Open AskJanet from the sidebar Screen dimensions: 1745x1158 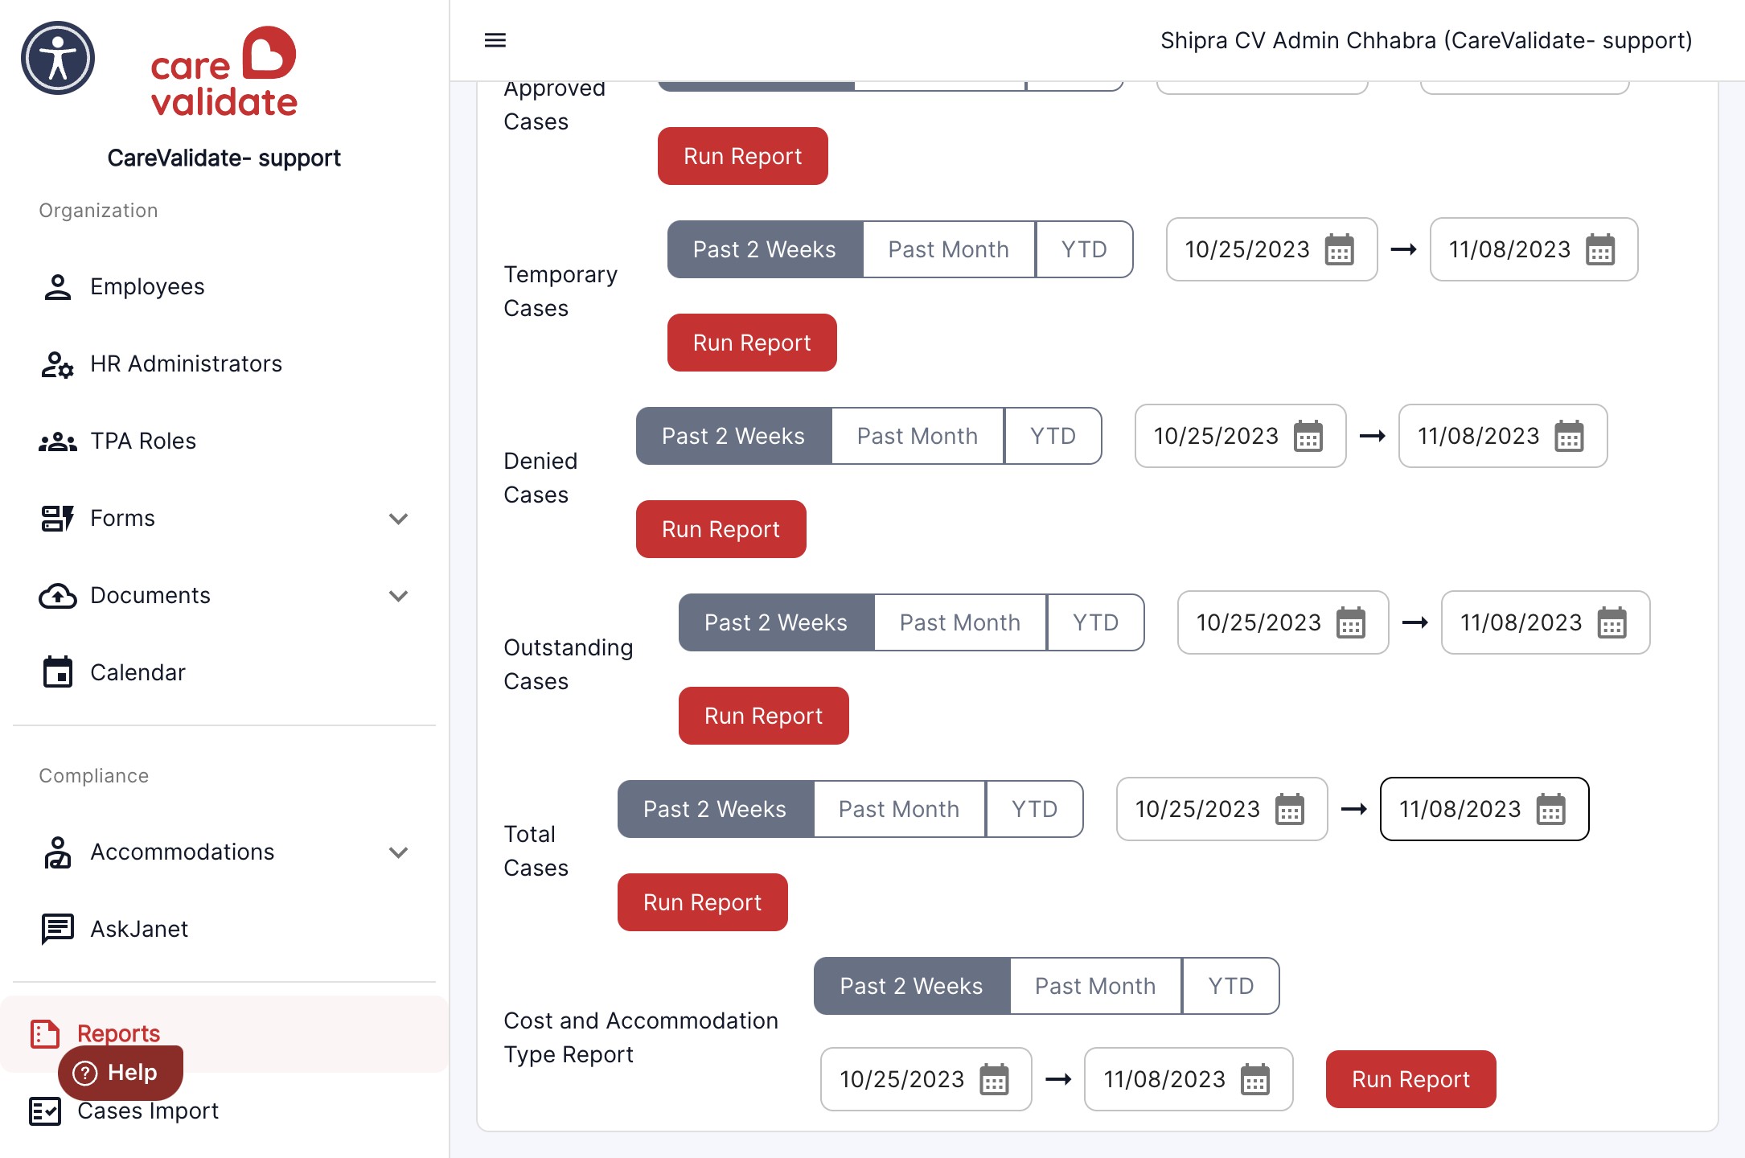(x=224, y=929)
